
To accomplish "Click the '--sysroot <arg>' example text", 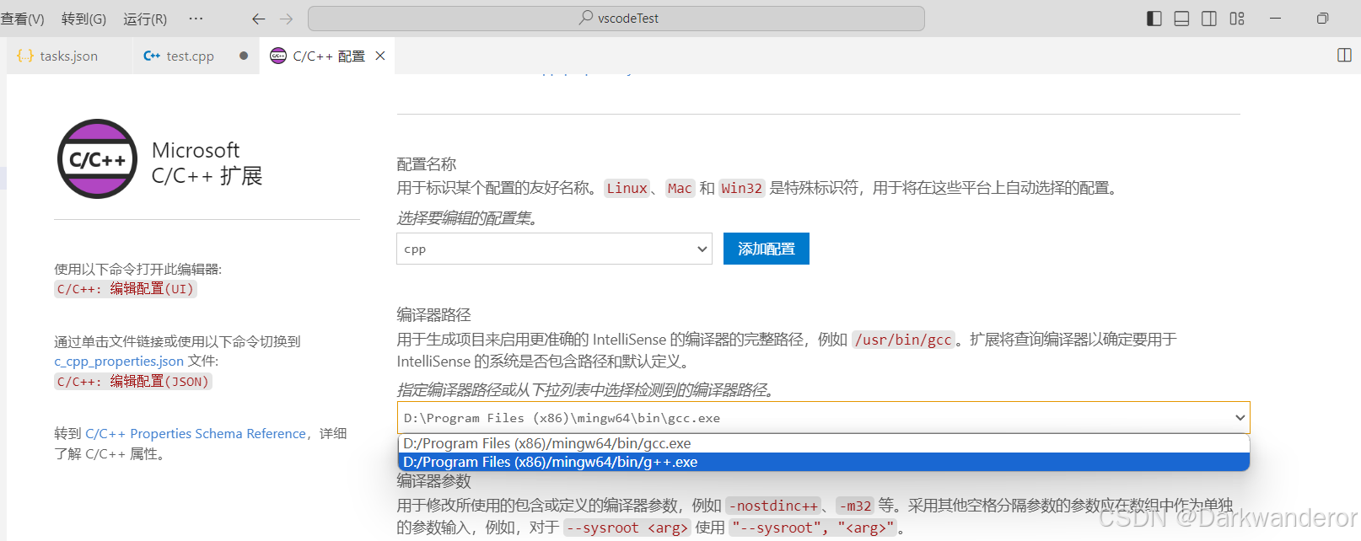I will point(627,528).
